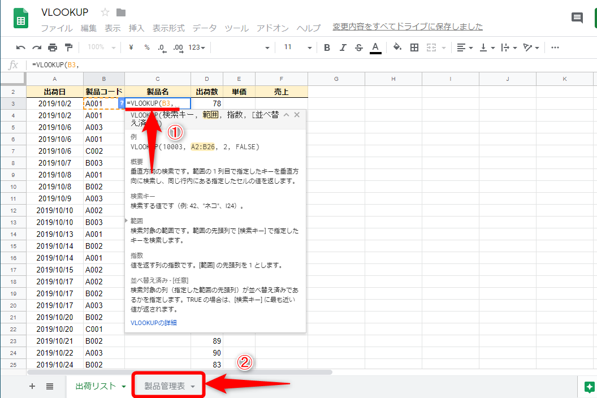Screen dimensions: 597x398
Task: Open the borders tool
Action: click(x=414, y=47)
